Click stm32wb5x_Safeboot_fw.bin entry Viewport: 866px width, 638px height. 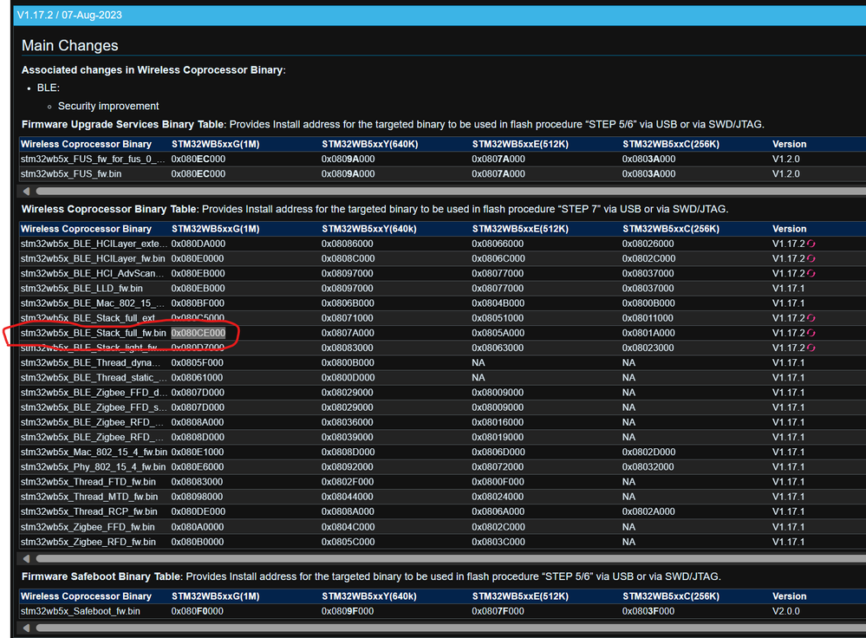click(80, 611)
